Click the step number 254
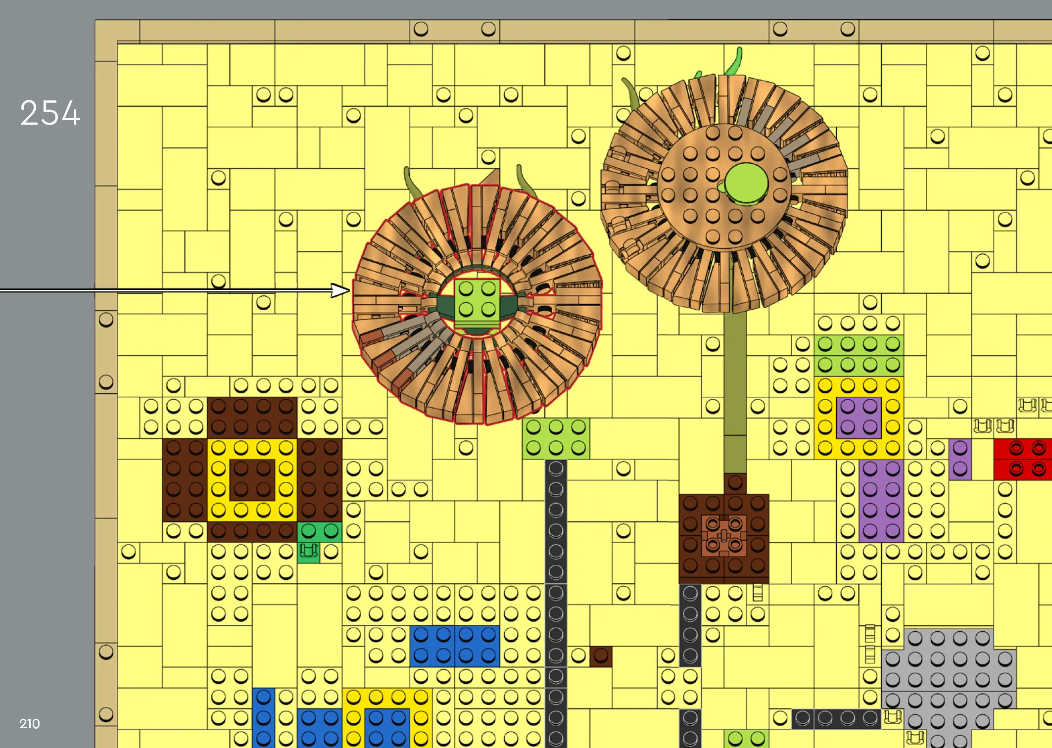The image size is (1052, 748). pos(50,113)
